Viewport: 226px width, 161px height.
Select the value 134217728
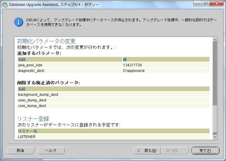point(132,65)
